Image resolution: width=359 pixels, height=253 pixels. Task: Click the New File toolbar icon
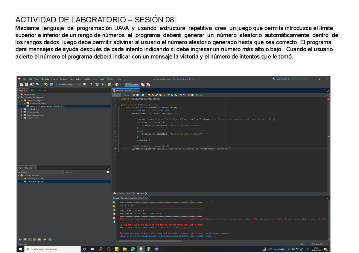pos(22,84)
